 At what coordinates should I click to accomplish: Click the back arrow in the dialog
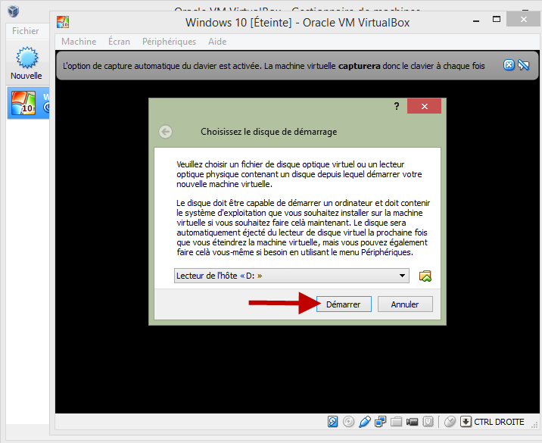(x=166, y=132)
